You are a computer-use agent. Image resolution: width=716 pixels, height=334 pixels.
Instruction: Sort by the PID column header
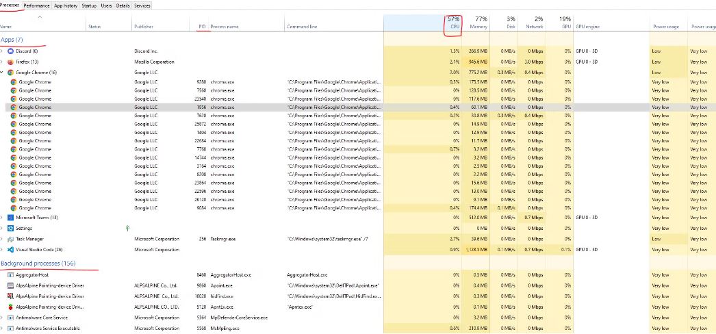coord(201,27)
